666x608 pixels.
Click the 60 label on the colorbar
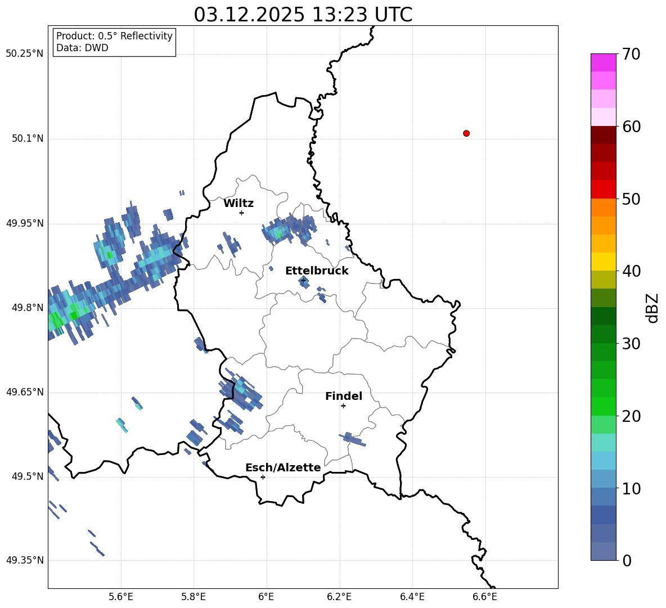[x=631, y=127]
